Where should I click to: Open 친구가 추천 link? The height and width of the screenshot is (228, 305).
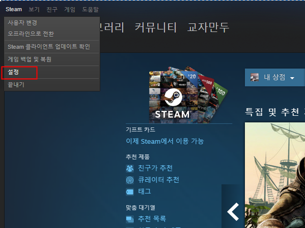(x=155, y=168)
